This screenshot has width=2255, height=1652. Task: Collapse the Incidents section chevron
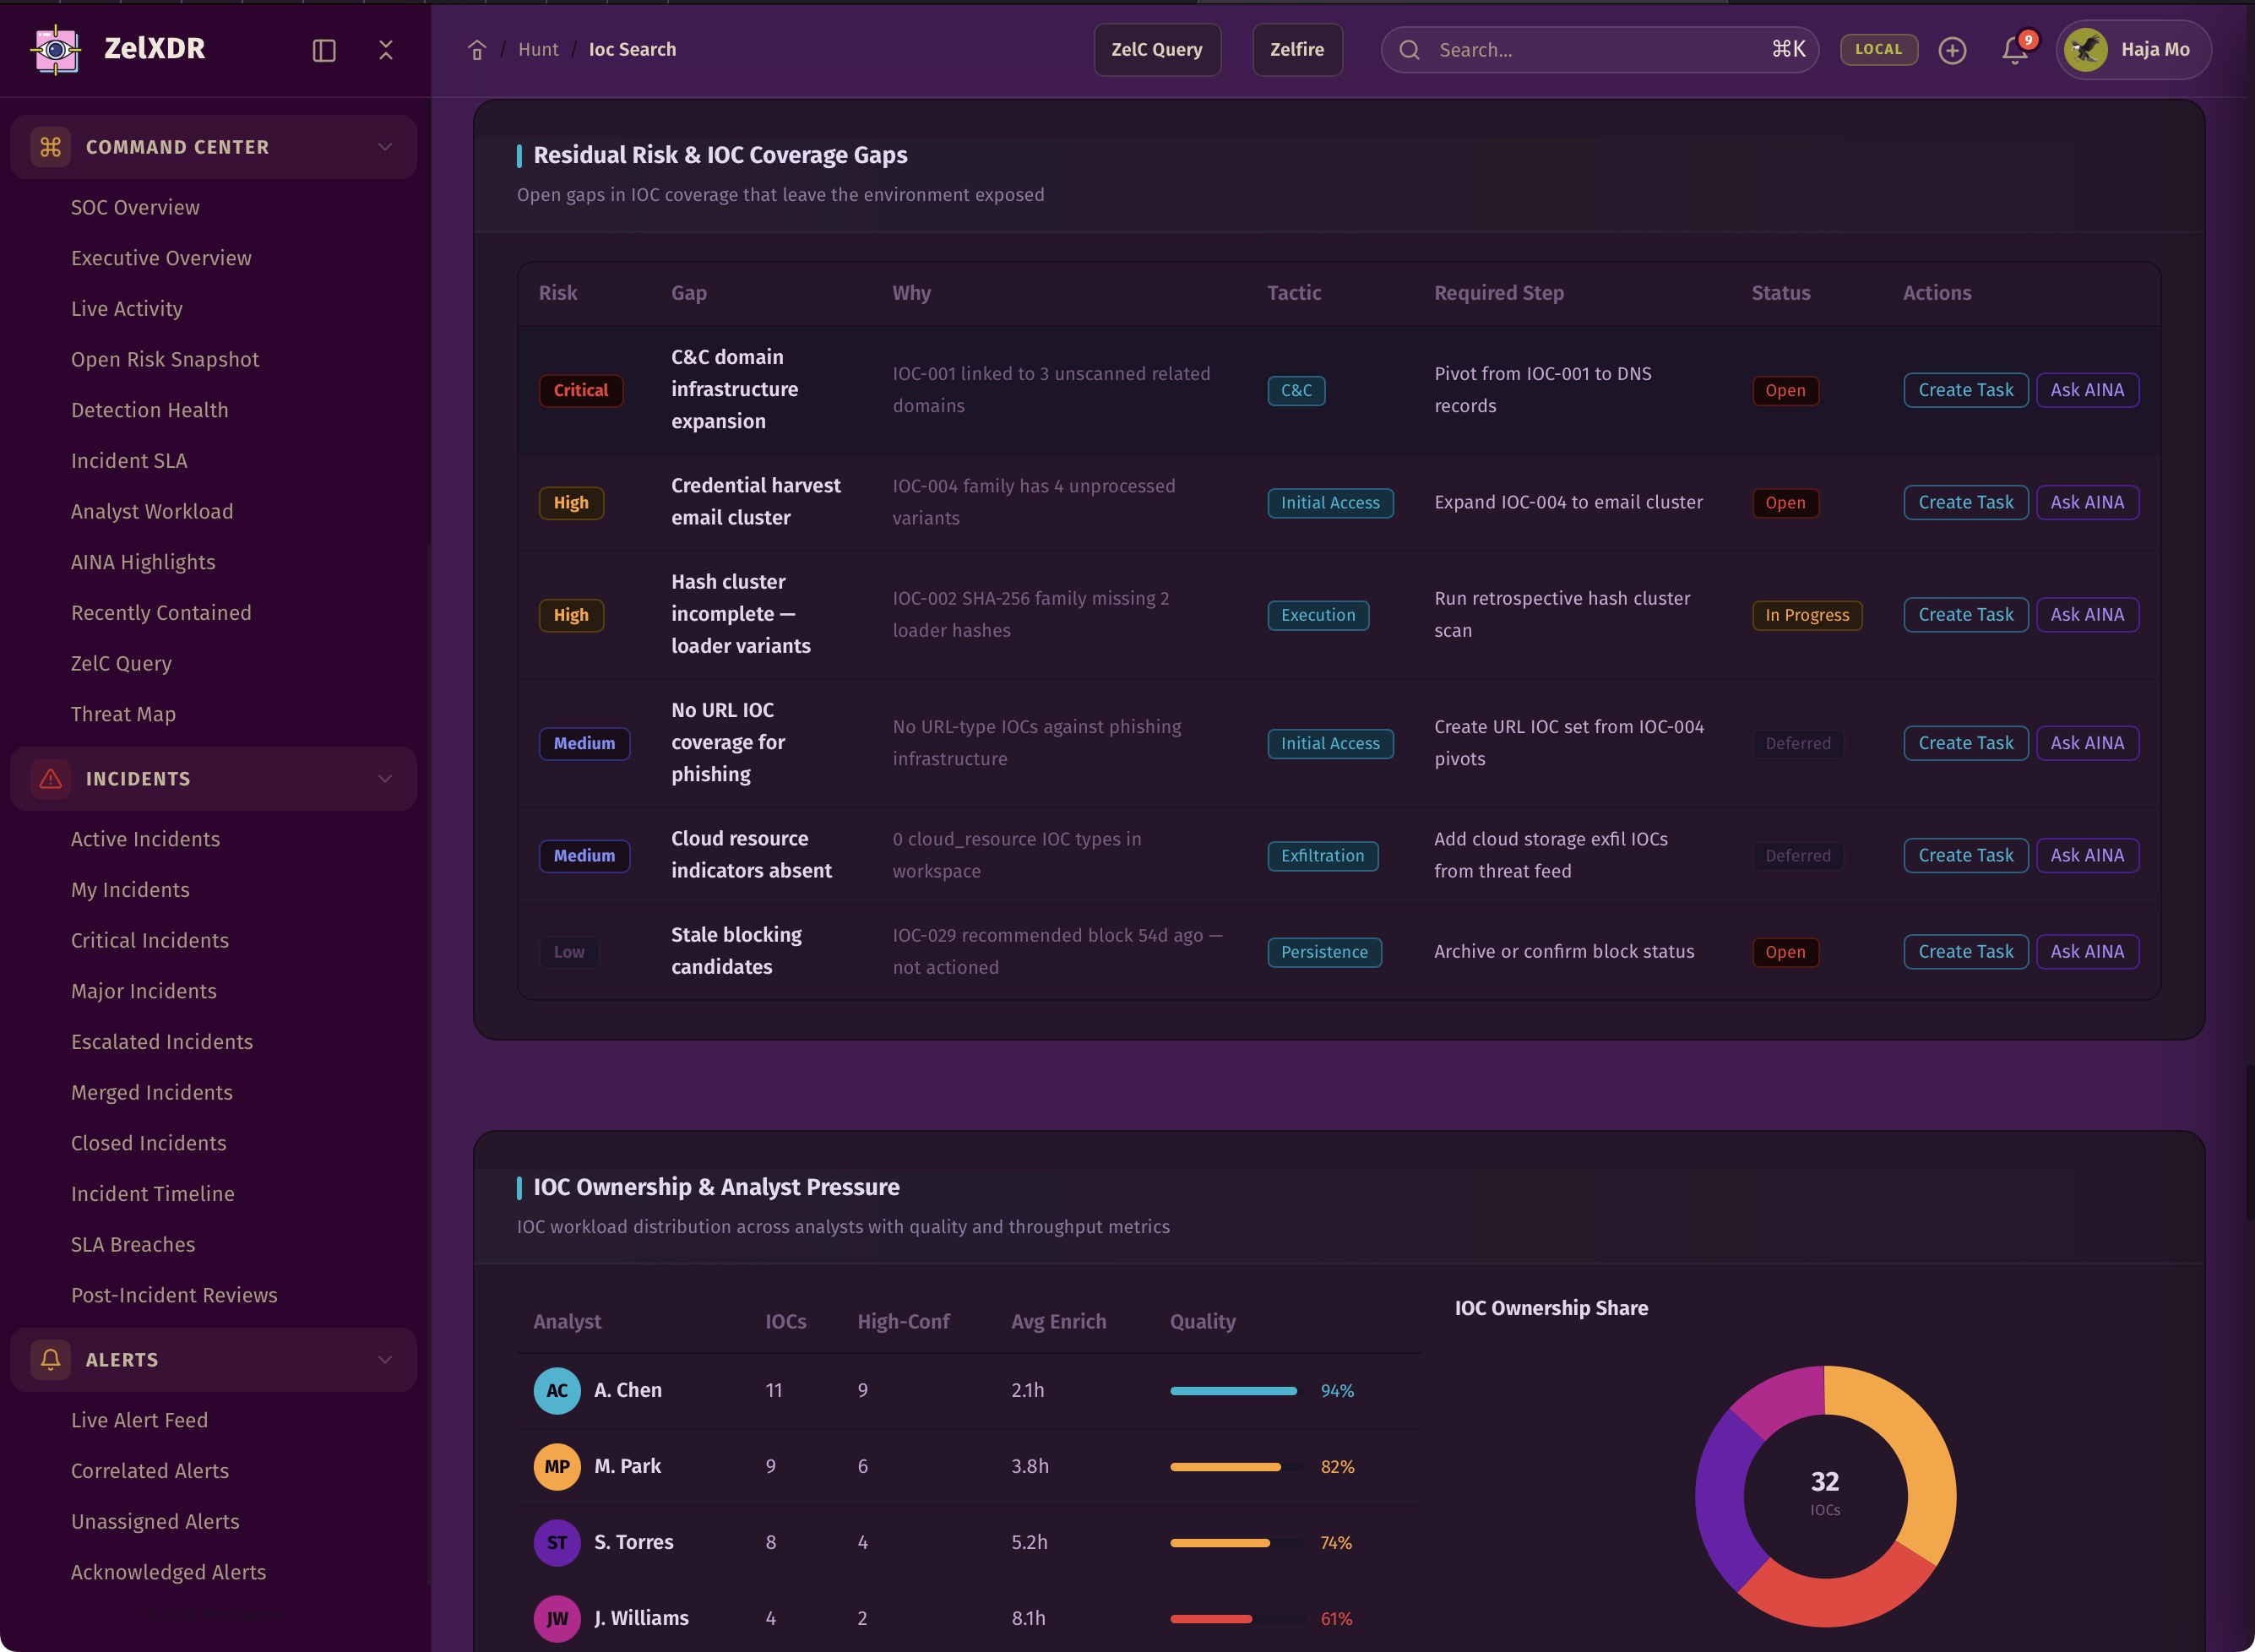[385, 779]
